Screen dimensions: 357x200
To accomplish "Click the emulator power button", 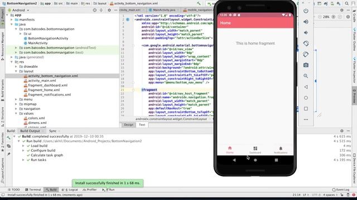I will (x=306, y=11).
